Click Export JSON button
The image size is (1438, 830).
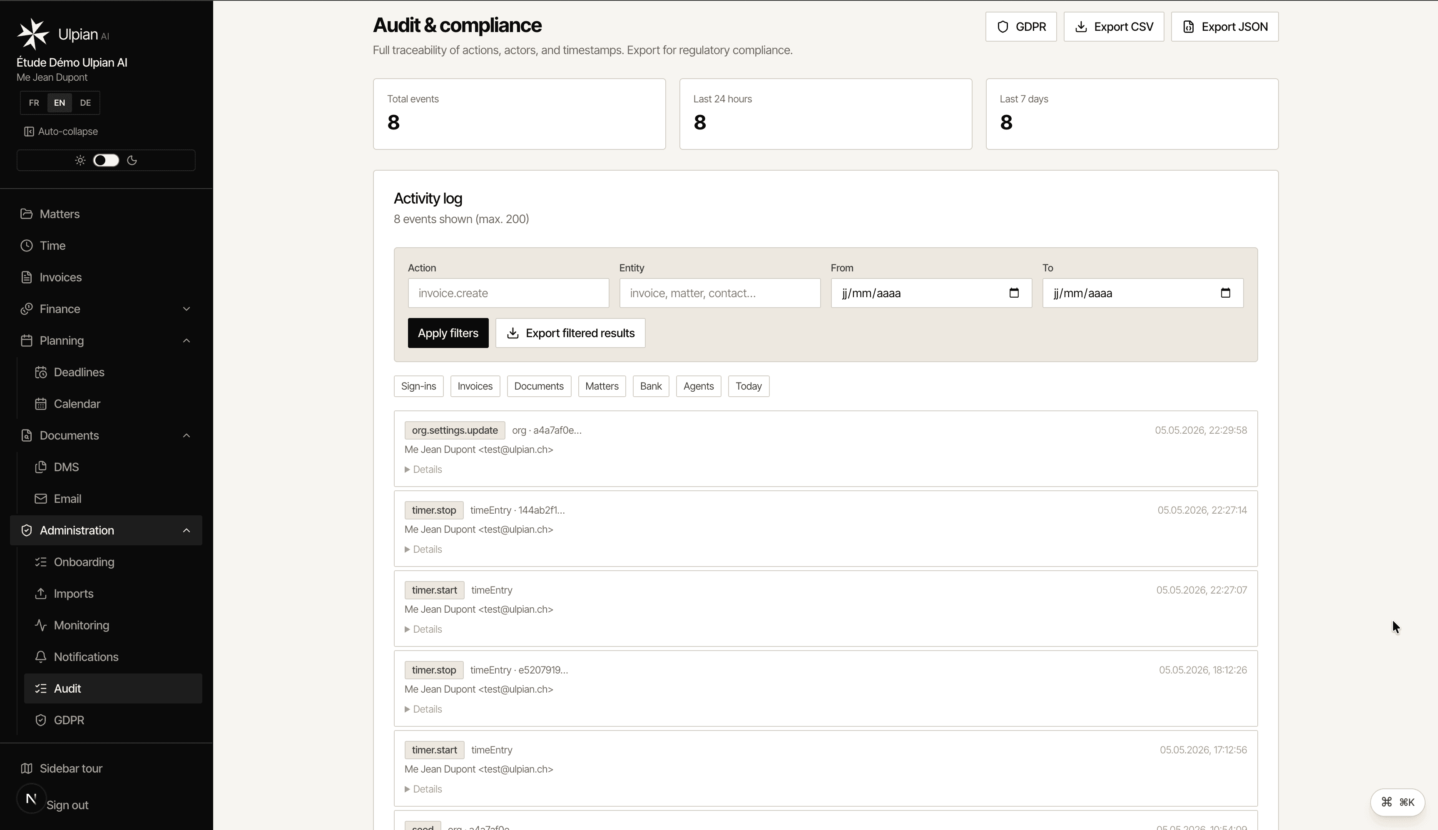[1225, 27]
